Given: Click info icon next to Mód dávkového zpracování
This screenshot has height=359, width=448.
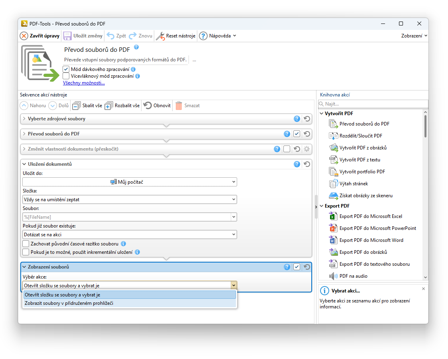Looking at the screenshot, I should pos(133,69).
